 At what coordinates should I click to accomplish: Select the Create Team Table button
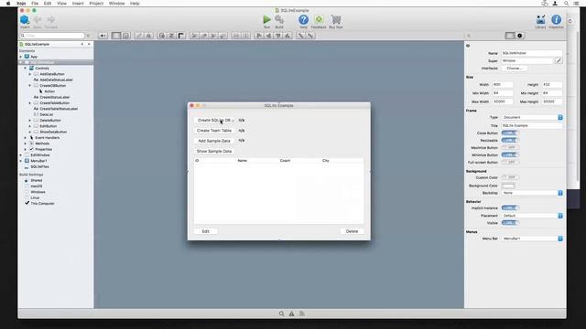point(214,131)
